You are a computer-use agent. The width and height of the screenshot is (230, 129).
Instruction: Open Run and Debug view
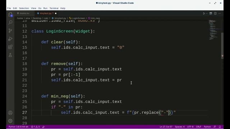tap(10, 39)
